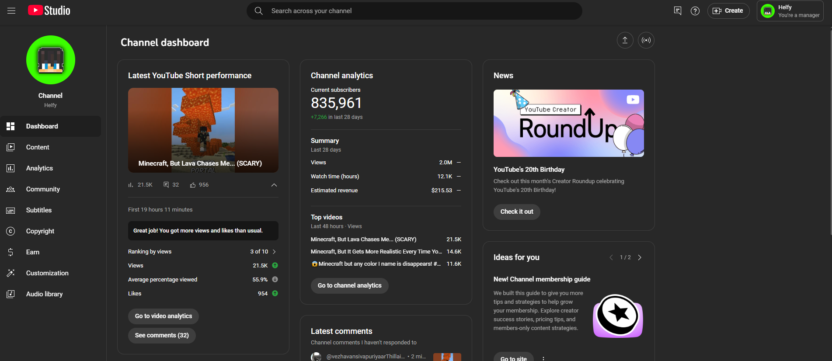Open the hamburger navigation menu
Image resolution: width=832 pixels, height=361 pixels.
11,10
